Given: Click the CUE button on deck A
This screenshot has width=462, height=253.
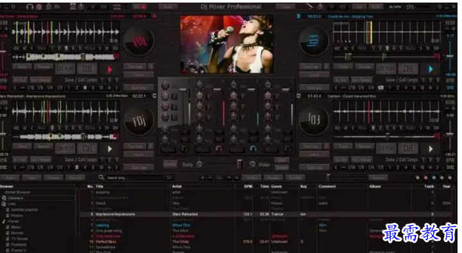Looking at the screenshot, I should click(x=87, y=69).
